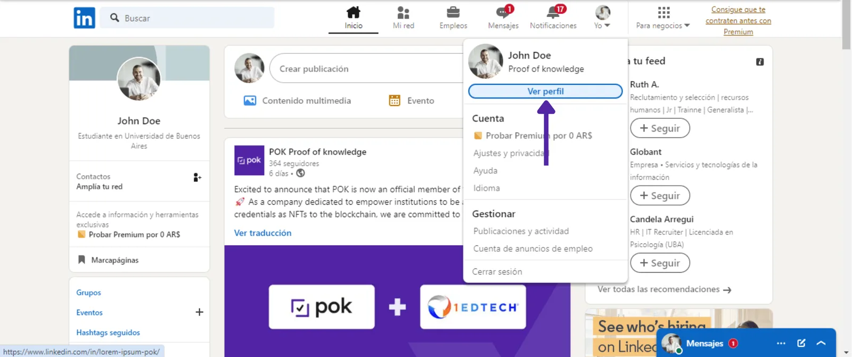Image resolution: width=852 pixels, height=357 pixels.
Task: Open Globant company name
Action: click(645, 152)
